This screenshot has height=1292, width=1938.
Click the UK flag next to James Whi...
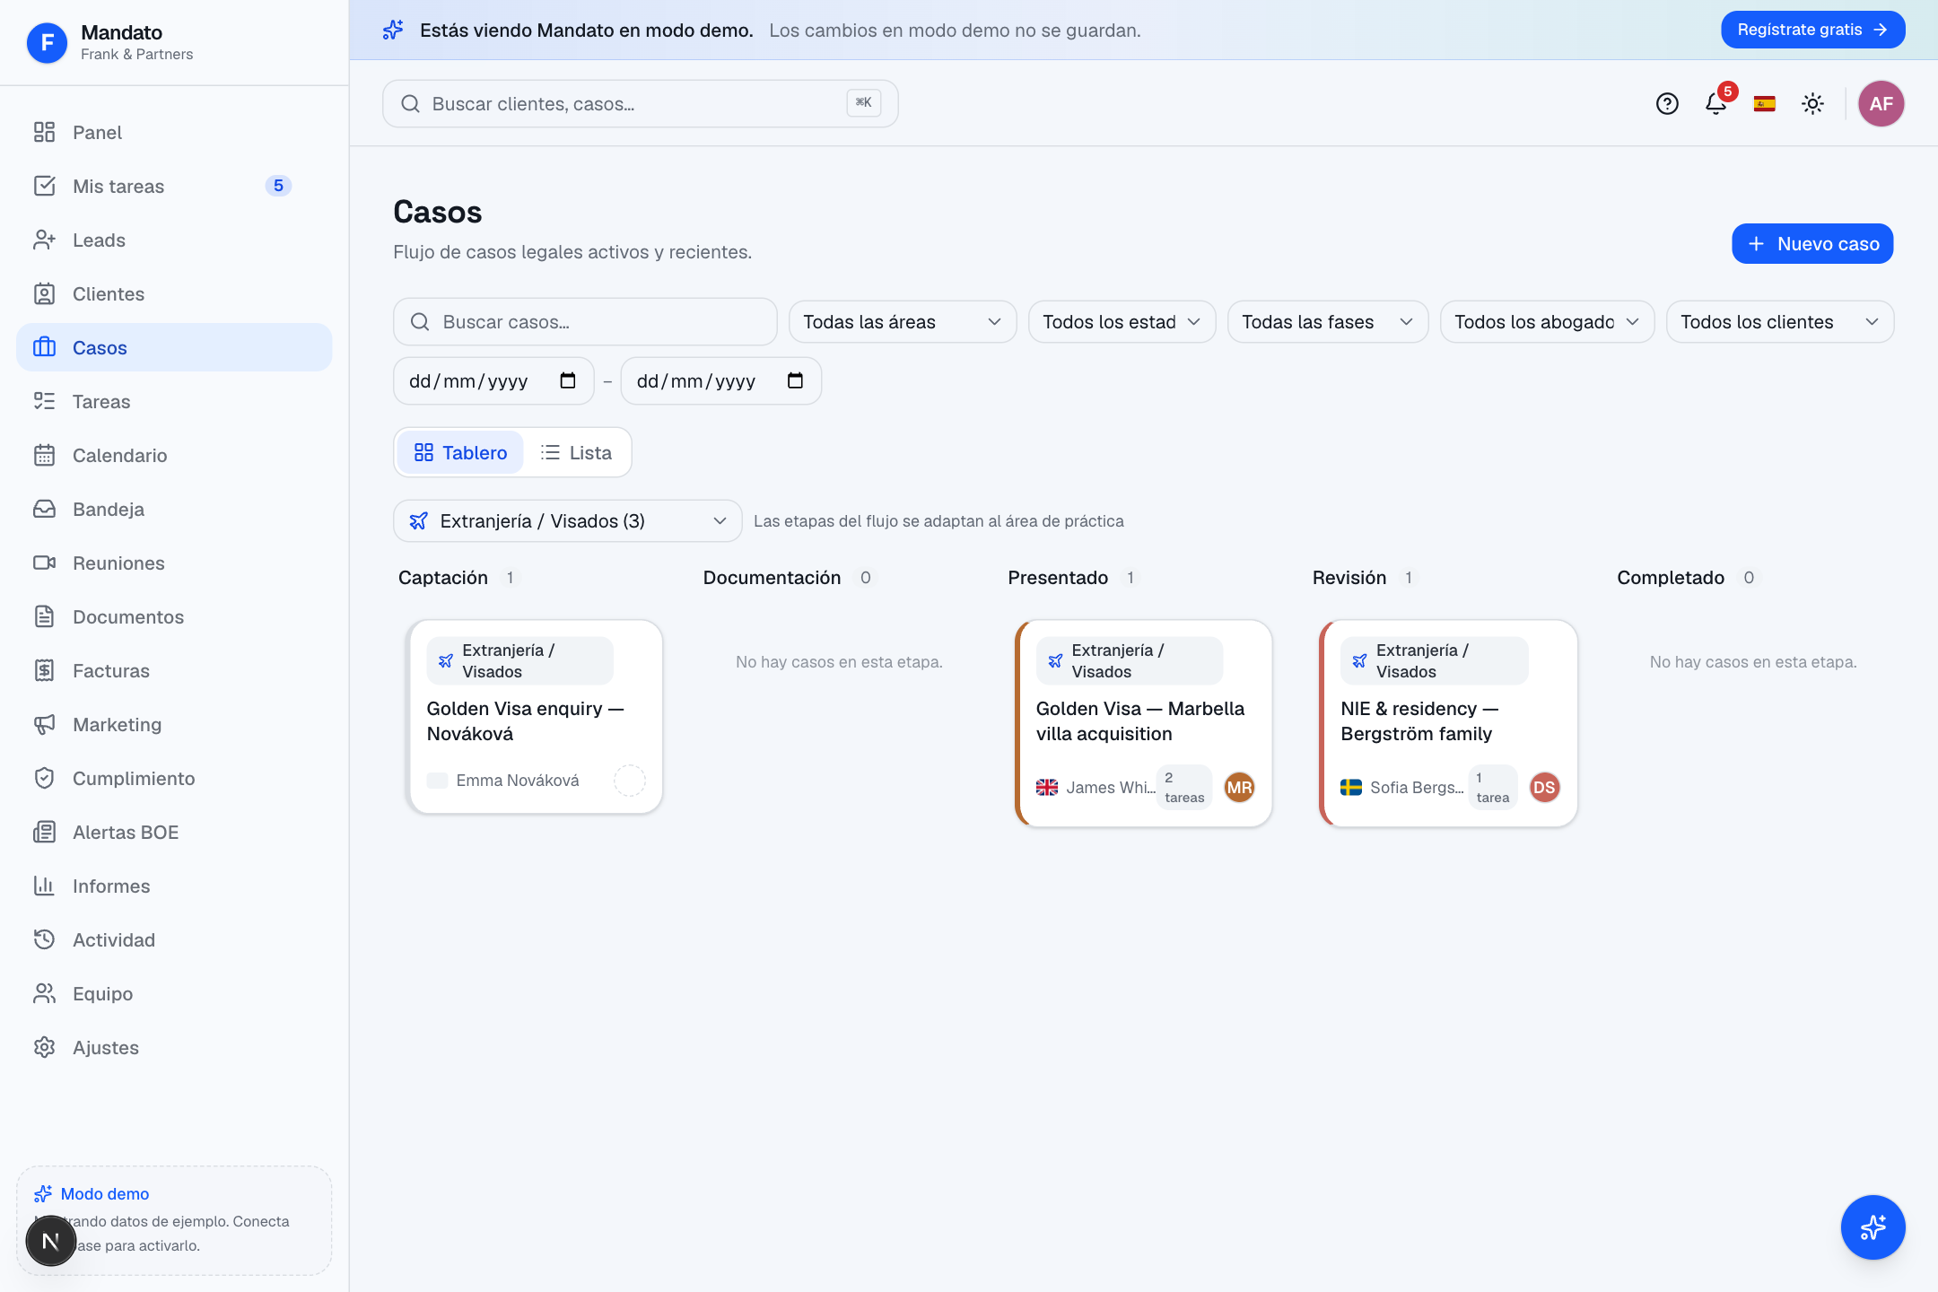pos(1047,787)
